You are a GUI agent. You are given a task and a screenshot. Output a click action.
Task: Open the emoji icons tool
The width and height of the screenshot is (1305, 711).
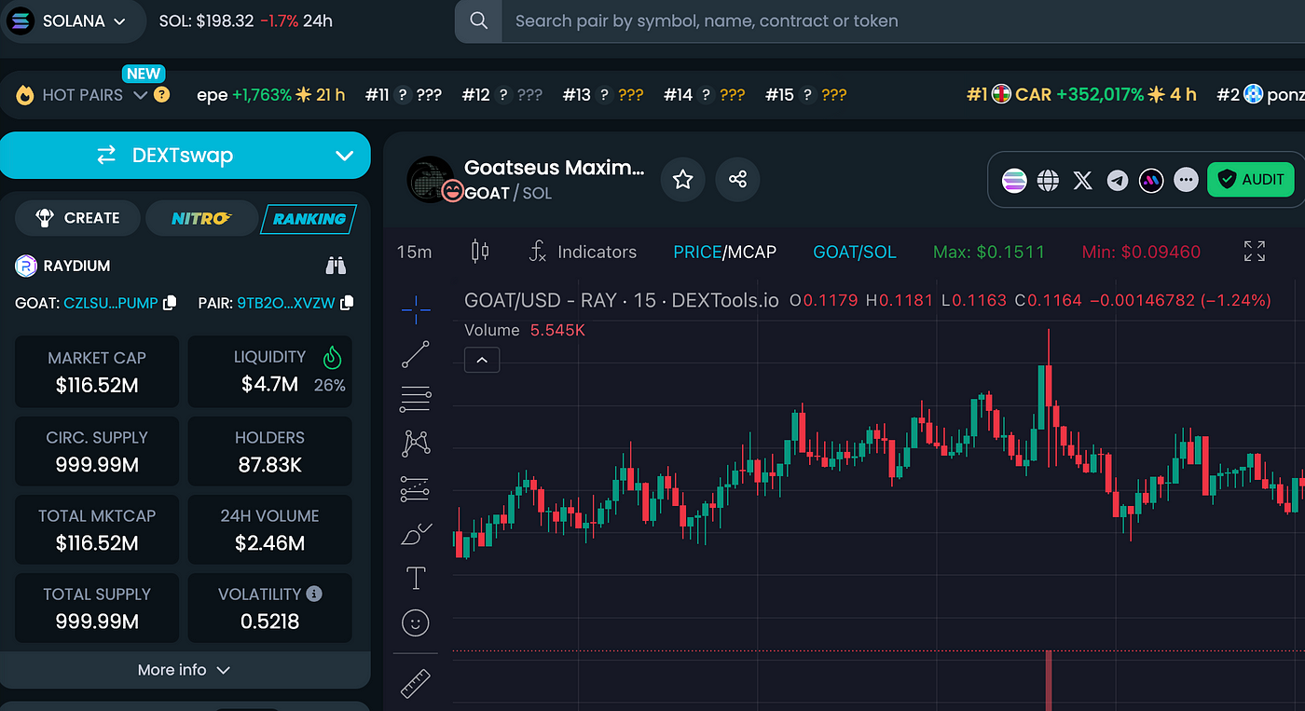415,622
